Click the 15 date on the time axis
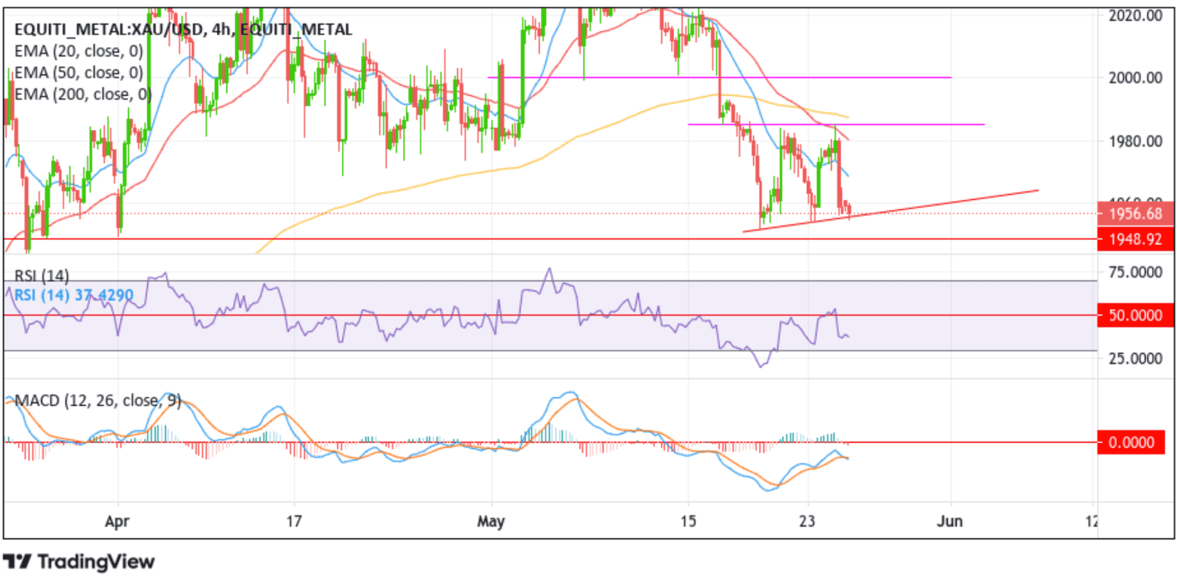Screen dimensions: 1177x587 688,521
